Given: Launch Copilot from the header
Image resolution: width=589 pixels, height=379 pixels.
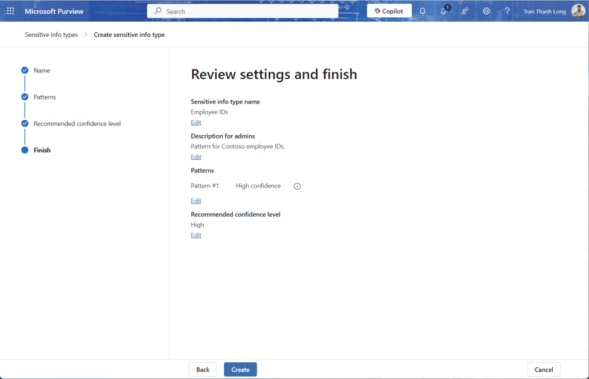Looking at the screenshot, I should pos(389,11).
